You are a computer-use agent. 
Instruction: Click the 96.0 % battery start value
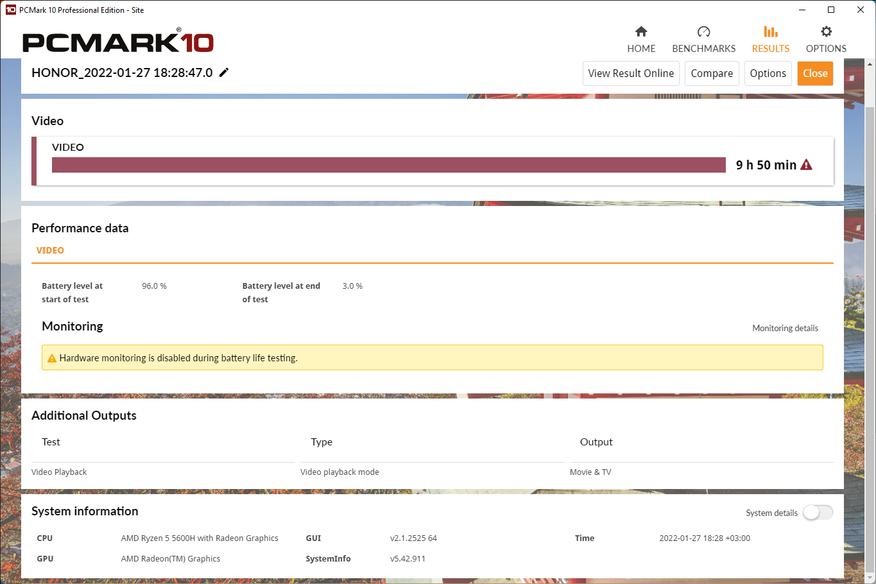[x=154, y=286]
